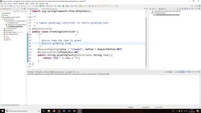Close the GreetingsController.java editor tab
The image size is (201, 113).
(x=58, y=9)
